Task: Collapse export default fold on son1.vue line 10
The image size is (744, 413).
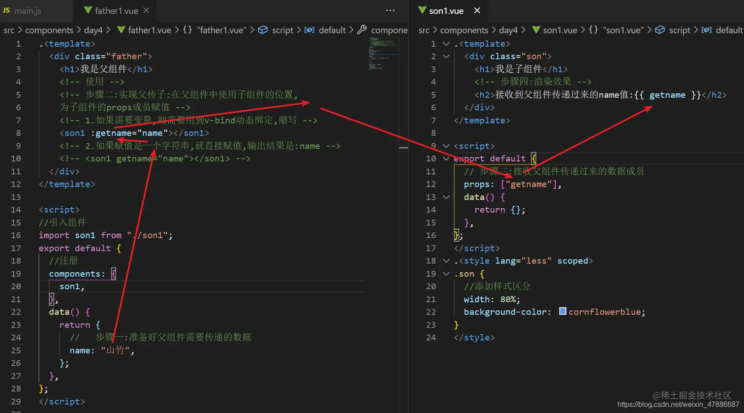Action: (446, 159)
